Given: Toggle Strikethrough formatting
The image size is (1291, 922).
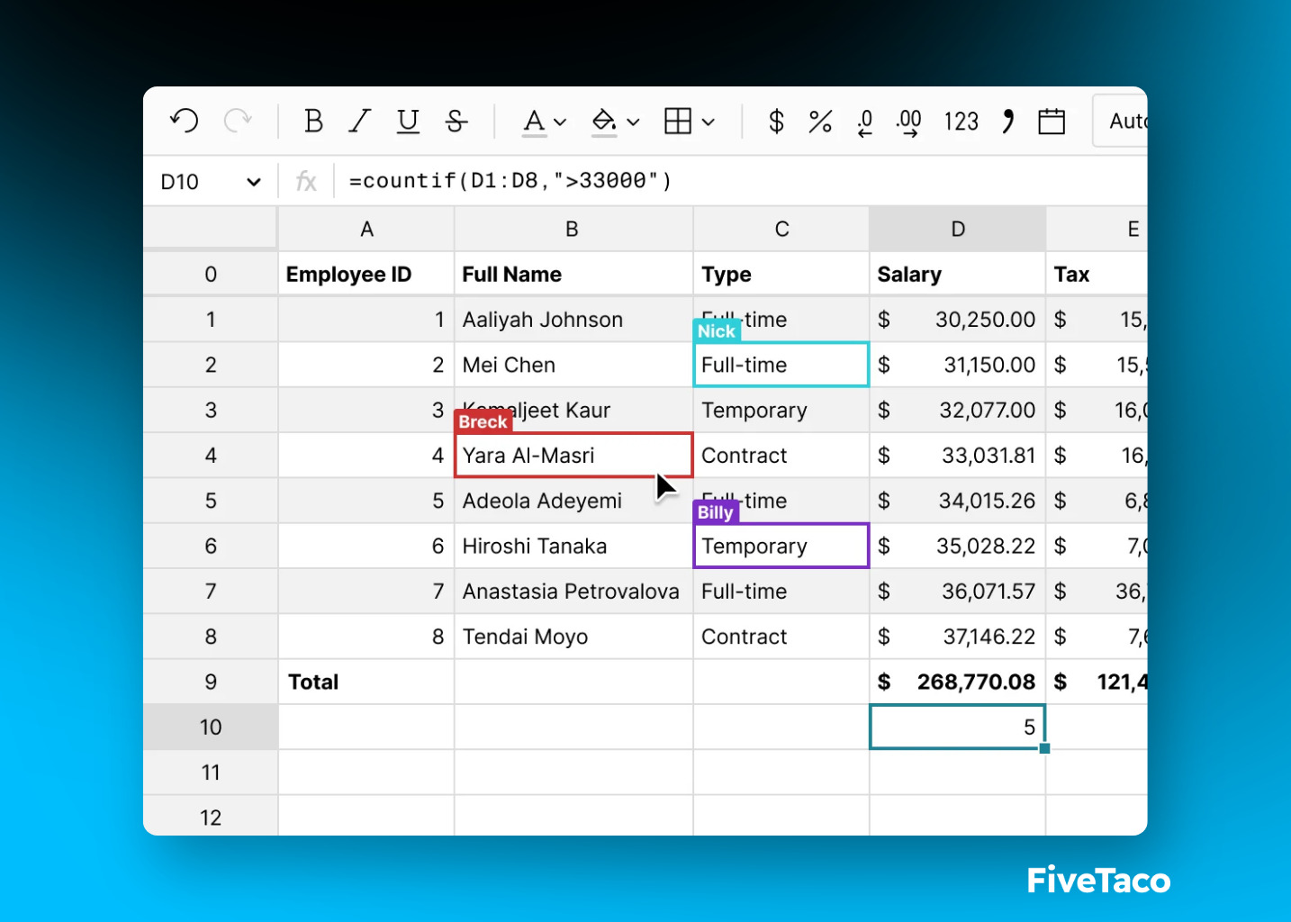Looking at the screenshot, I should [456, 121].
